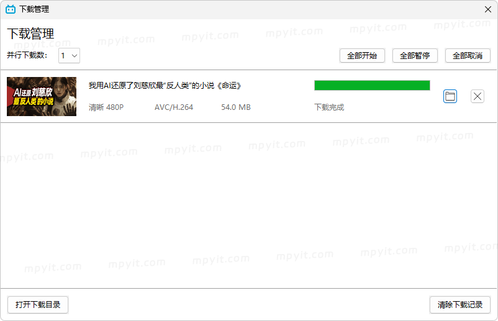This screenshot has height=321, width=498.
Task: Select the AI还原刘慈欣 video thumbnail
Action: [x=42, y=96]
